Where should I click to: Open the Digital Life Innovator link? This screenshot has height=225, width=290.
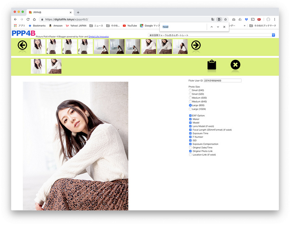99,37
